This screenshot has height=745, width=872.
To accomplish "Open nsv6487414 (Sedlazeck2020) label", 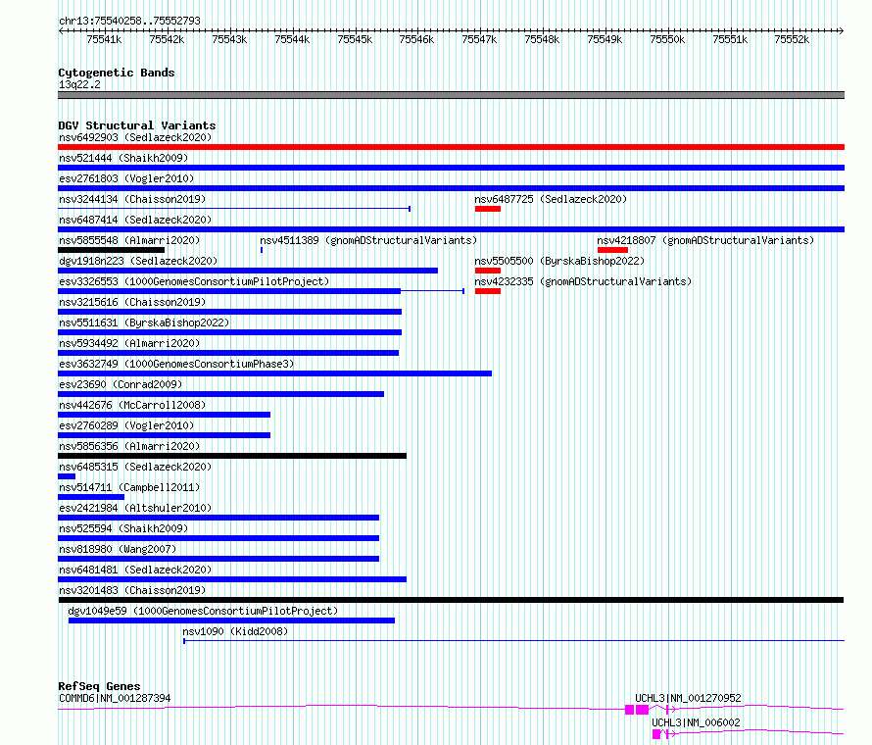I will point(135,220).
